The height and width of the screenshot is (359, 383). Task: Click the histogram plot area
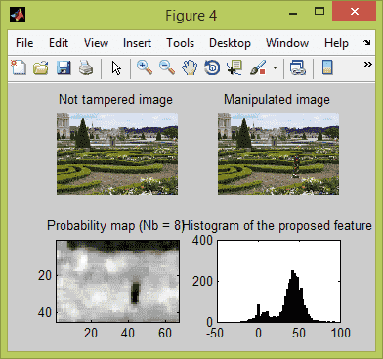(x=279, y=281)
